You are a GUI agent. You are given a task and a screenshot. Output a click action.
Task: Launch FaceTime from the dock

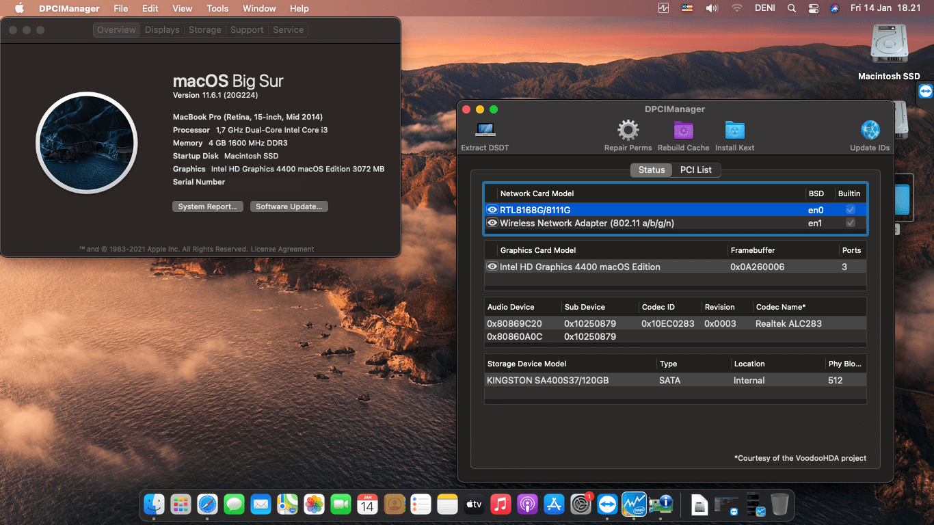(341, 504)
